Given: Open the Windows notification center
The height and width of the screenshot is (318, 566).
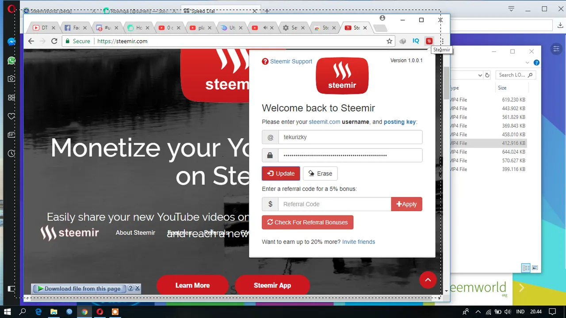Looking at the screenshot, I should tap(551, 312).
